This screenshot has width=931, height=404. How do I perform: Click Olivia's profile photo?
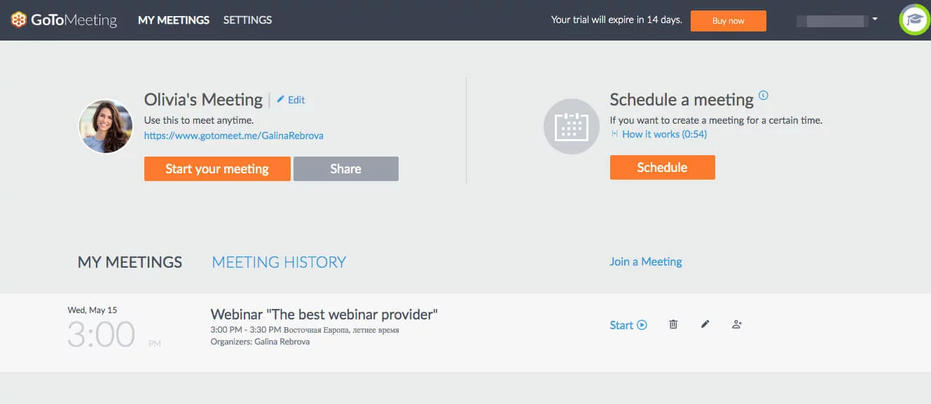tap(106, 127)
